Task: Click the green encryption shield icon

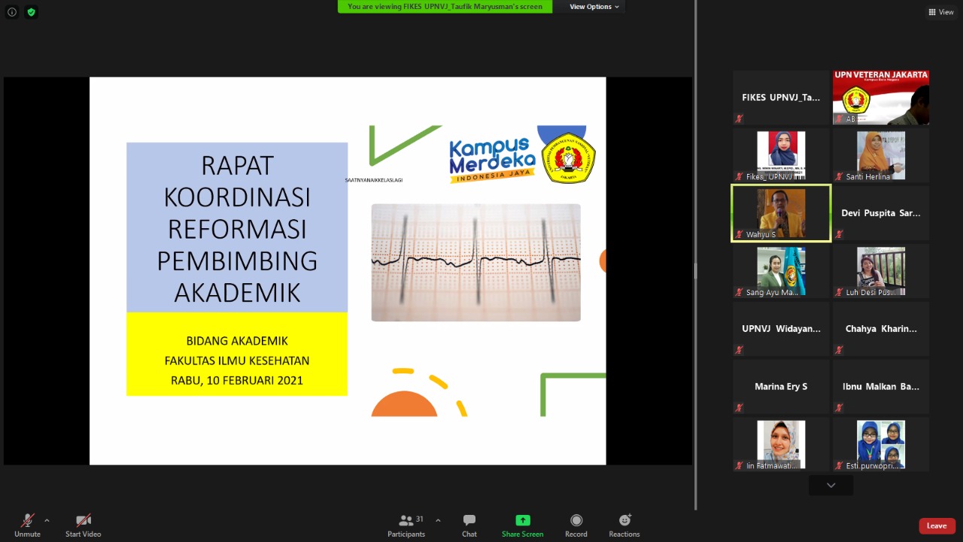Action: (31, 12)
